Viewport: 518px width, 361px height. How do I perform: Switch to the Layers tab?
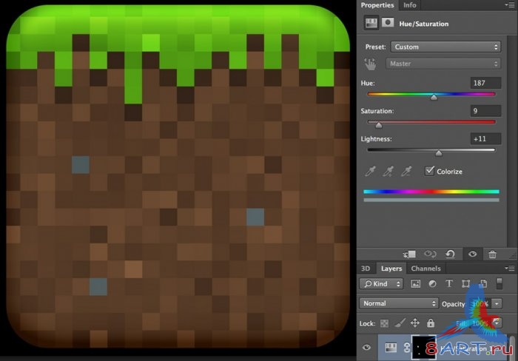coord(391,269)
